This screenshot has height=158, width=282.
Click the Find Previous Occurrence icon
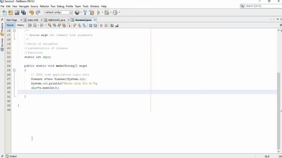[x=54, y=25]
